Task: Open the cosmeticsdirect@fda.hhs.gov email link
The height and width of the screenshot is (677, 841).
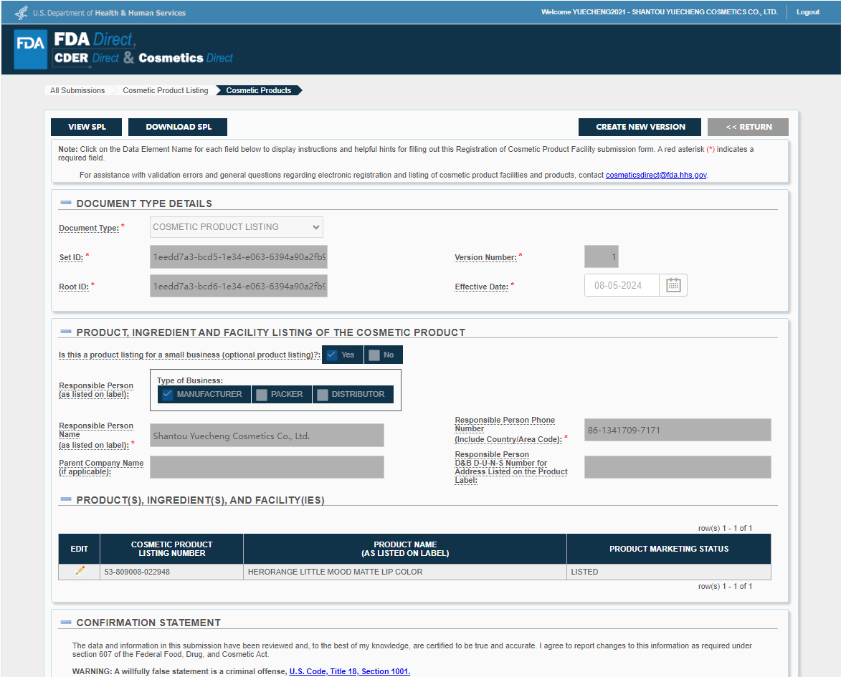Action: pos(656,175)
